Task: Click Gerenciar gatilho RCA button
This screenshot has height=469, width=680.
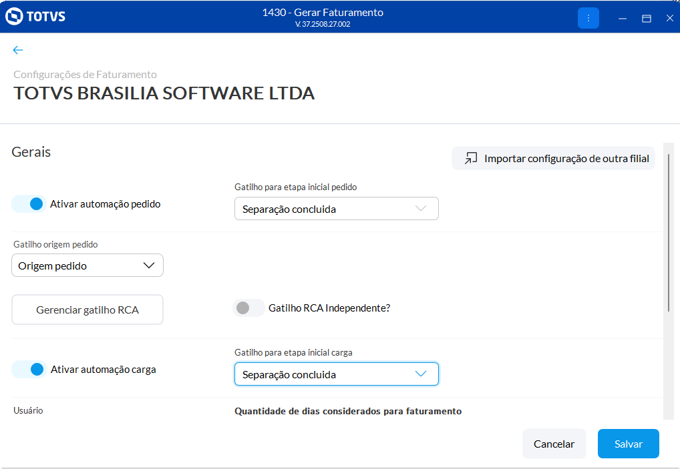Action: [x=88, y=310]
